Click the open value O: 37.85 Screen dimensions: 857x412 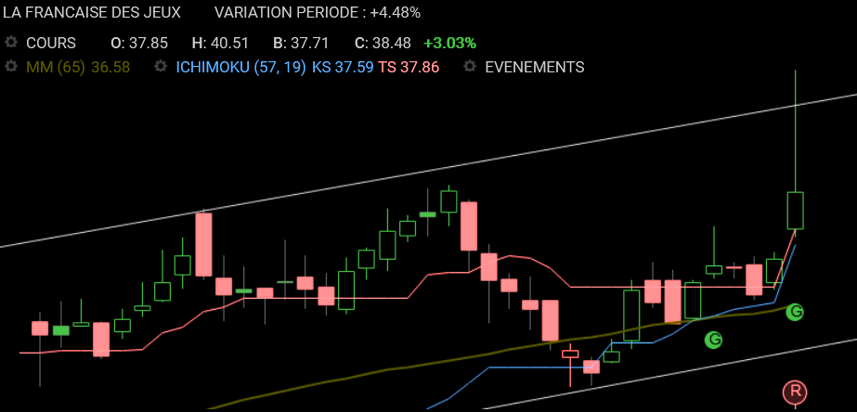(139, 43)
